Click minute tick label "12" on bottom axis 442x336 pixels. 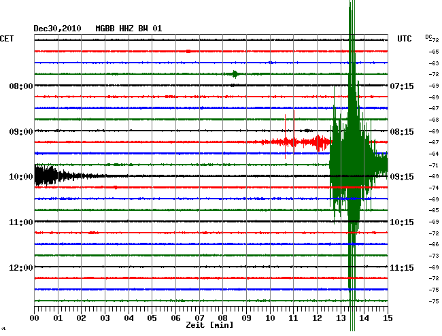click(317, 318)
